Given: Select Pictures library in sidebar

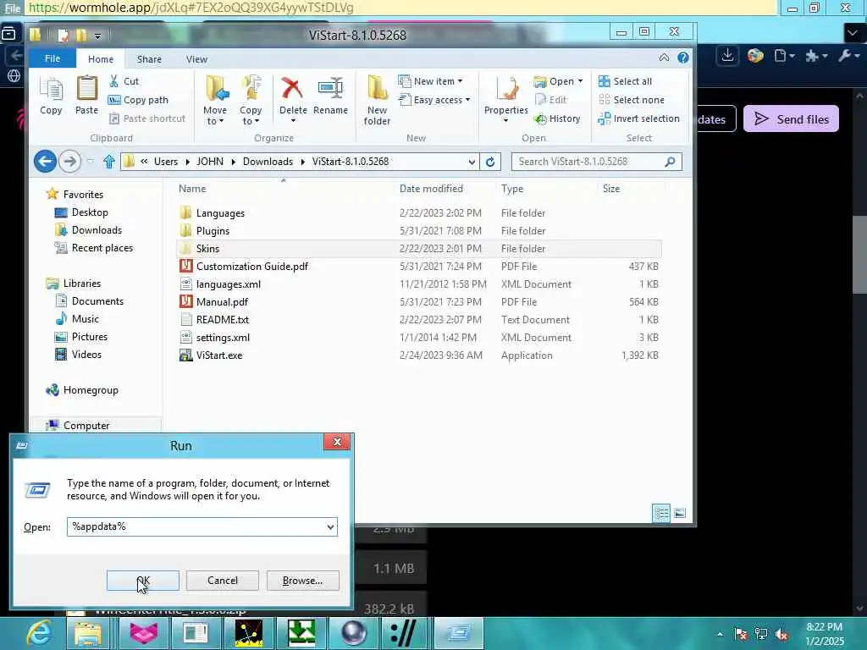Looking at the screenshot, I should click(x=80, y=337).
